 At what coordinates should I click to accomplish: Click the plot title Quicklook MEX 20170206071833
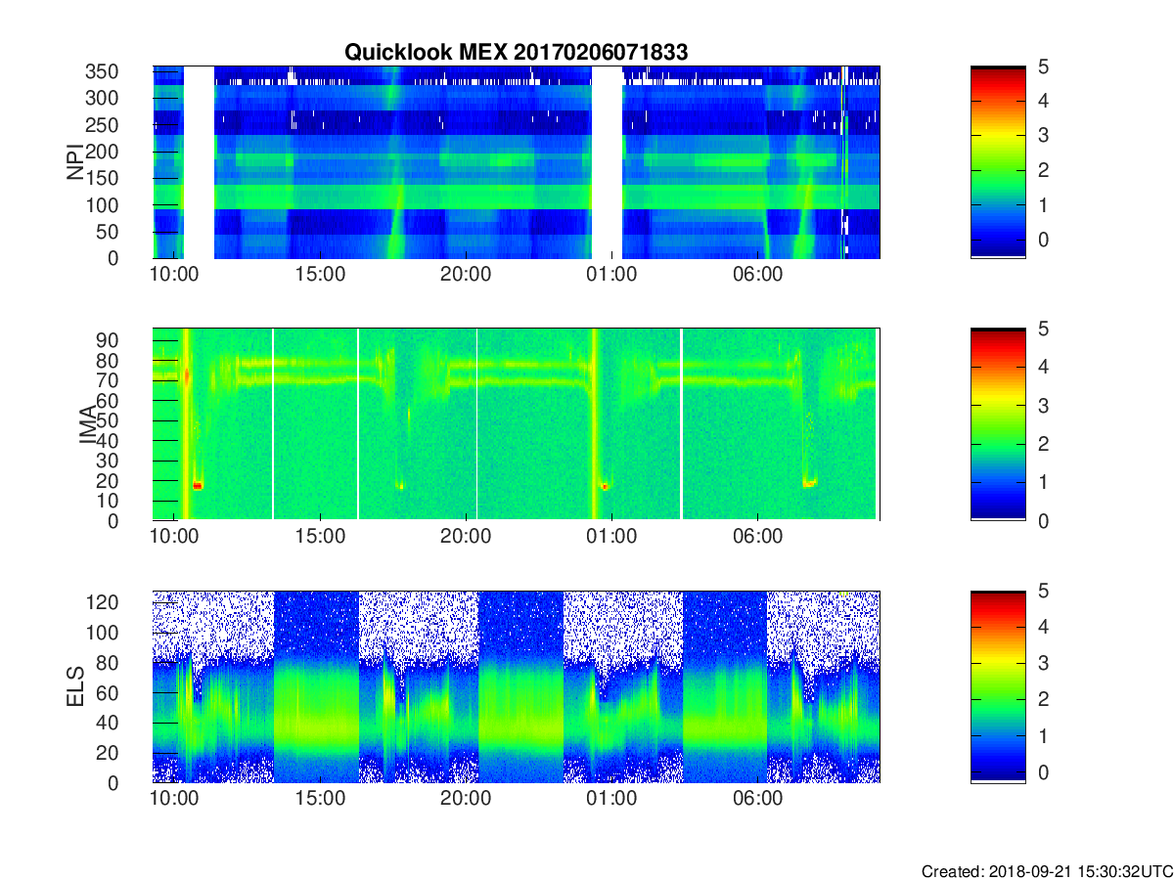pos(516,53)
